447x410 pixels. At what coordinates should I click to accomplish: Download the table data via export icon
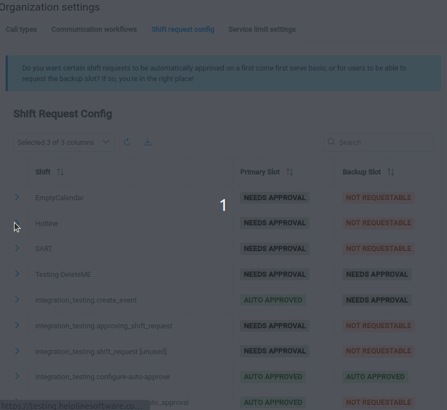pyautogui.click(x=147, y=142)
